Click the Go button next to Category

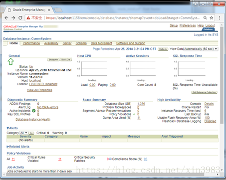click(31, 133)
